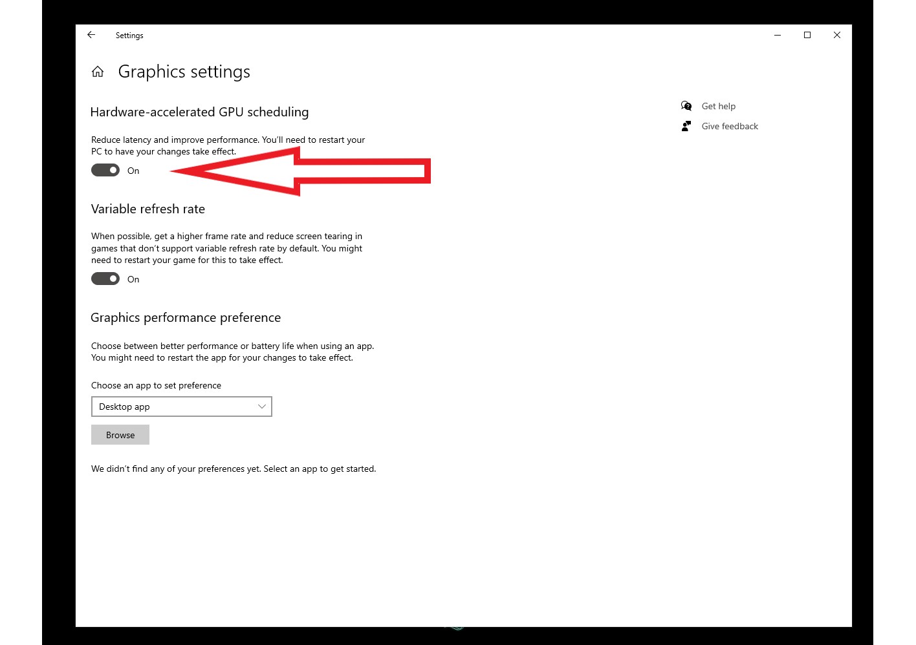
Task: Click the Get help chat bubble icon
Action: [686, 106]
